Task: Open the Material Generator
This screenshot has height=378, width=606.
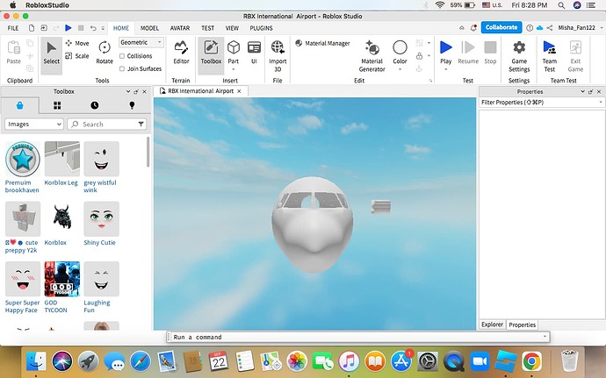Action: tap(372, 51)
